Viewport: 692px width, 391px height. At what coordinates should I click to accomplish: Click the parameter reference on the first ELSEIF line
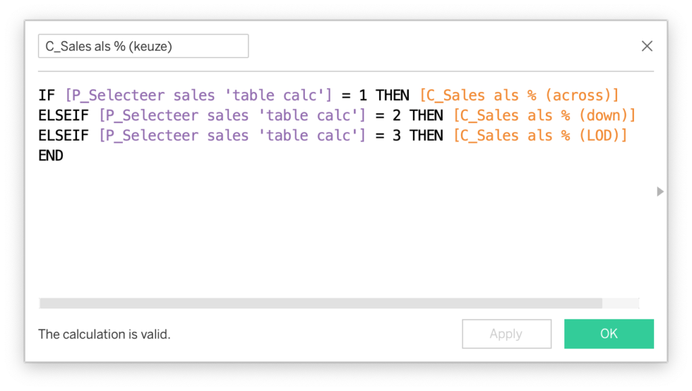232,115
